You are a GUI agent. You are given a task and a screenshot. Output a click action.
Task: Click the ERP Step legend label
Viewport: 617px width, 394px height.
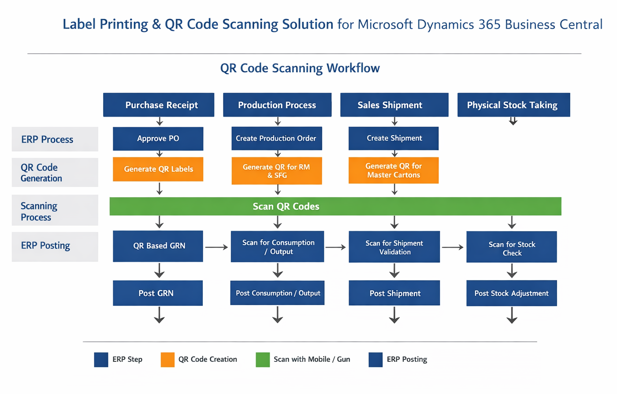pyautogui.click(x=127, y=359)
